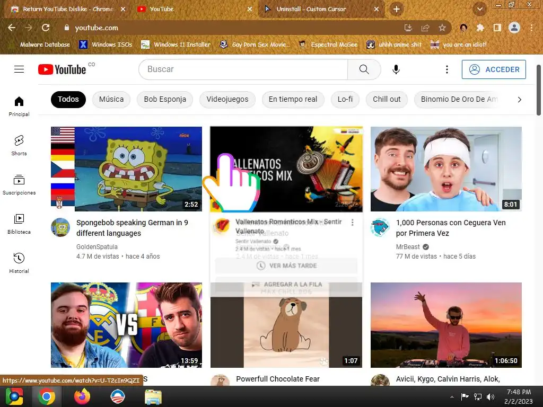This screenshot has width=543, height=407.
Task: Click the youtube.com address bar
Action: [x=229, y=28]
